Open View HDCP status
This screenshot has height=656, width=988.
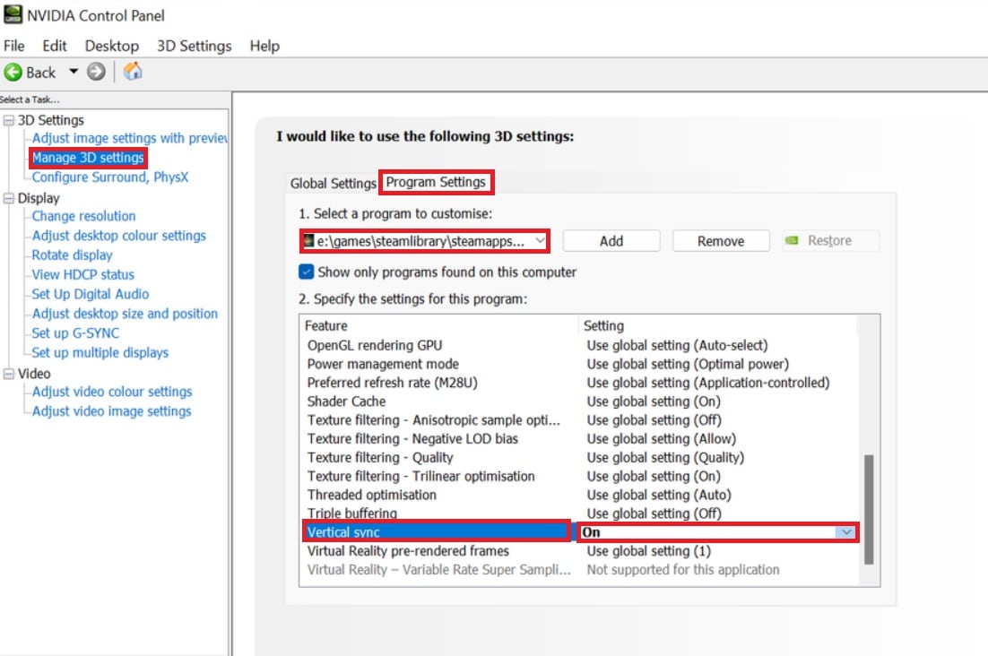pos(83,274)
